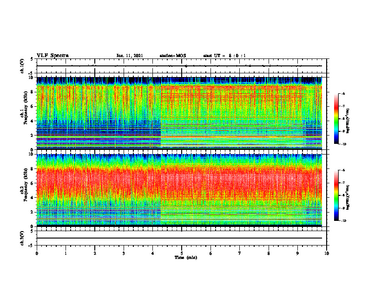Click the "8" tick on the time axis
The height and width of the screenshot is (284, 368).
269,253
